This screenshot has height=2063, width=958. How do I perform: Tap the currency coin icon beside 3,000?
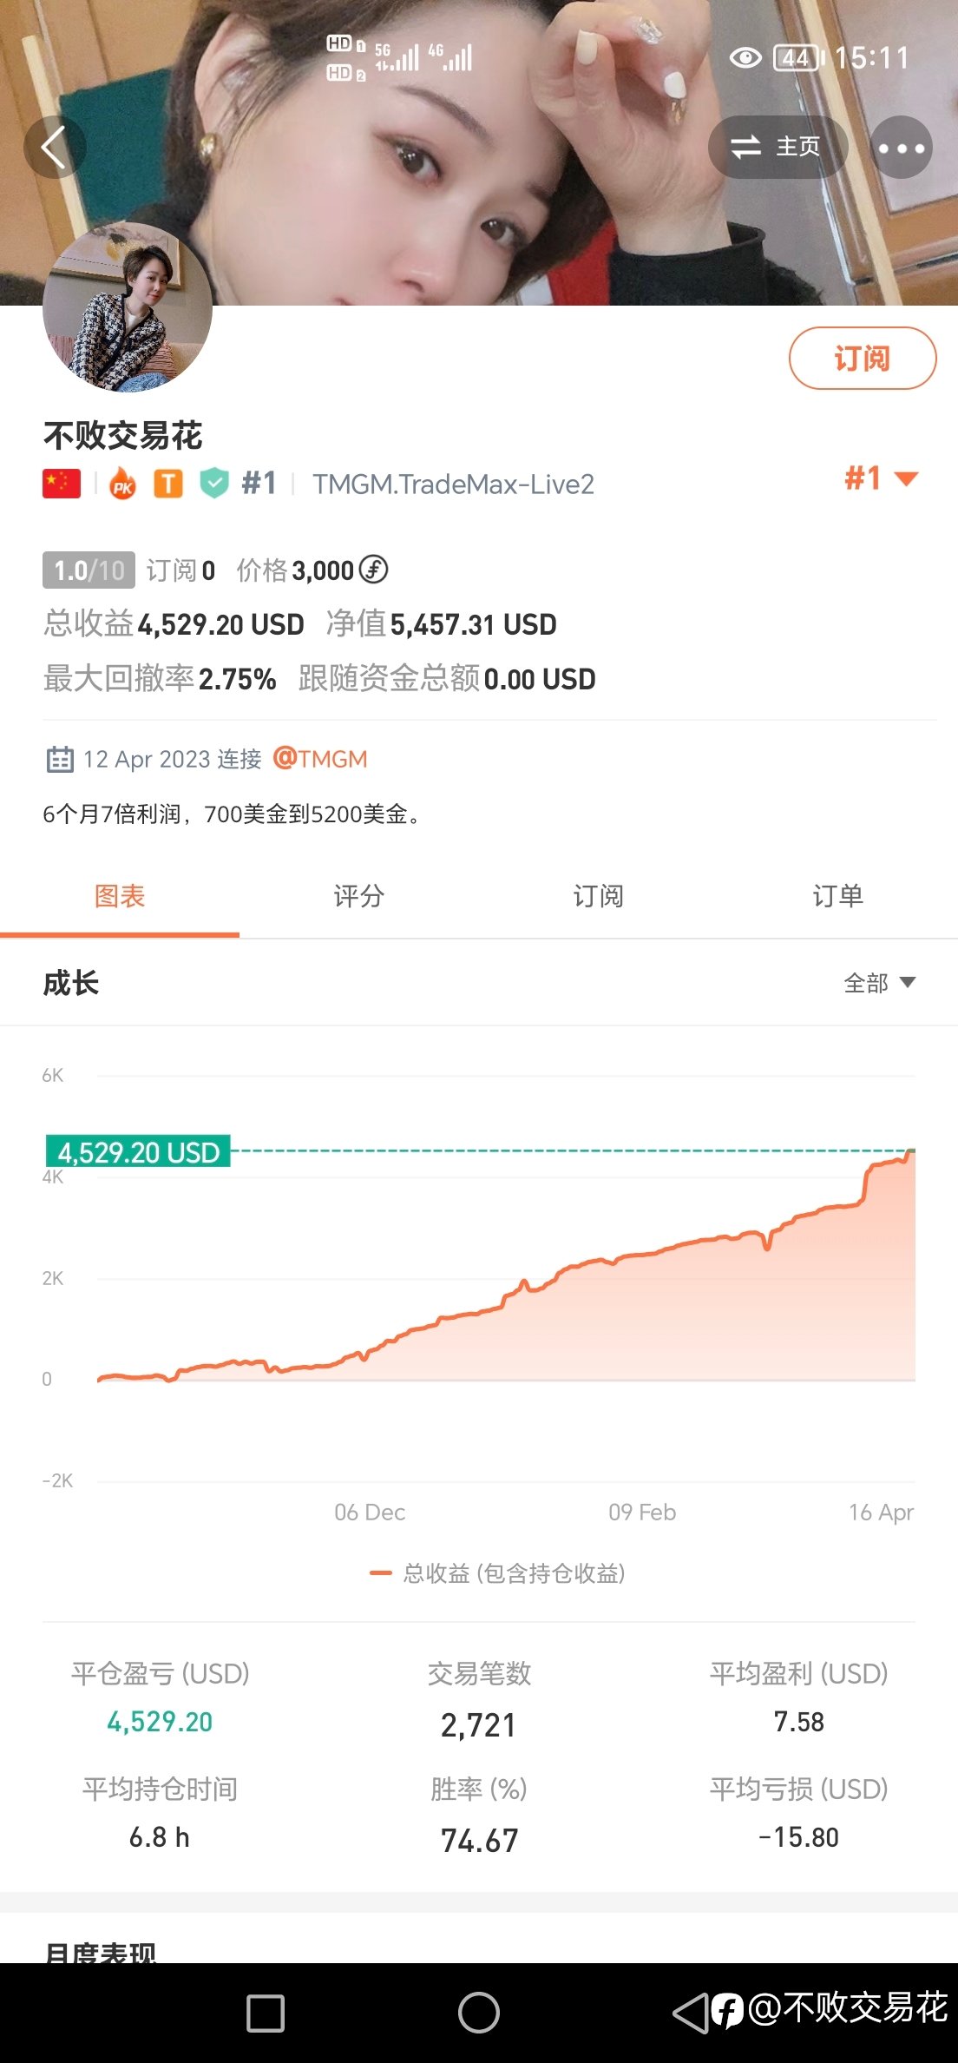(373, 570)
